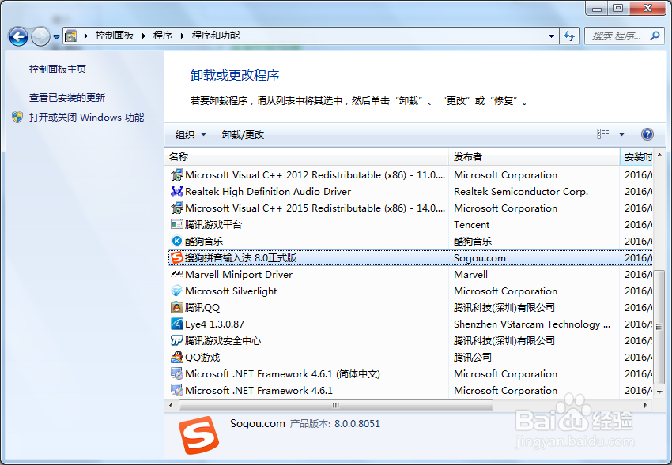Refresh the programs list
The width and height of the screenshot is (672, 465).
[569, 36]
